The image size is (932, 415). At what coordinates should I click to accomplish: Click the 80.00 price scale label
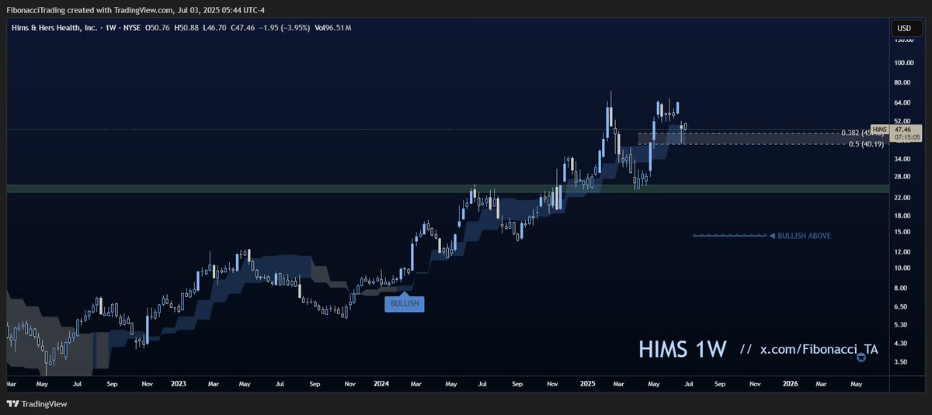[x=904, y=83]
